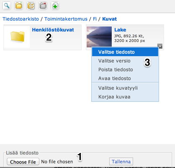Open the Henkilöstökuvat folder link
This screenshot has width=175, height=168.
pos(53,30)
